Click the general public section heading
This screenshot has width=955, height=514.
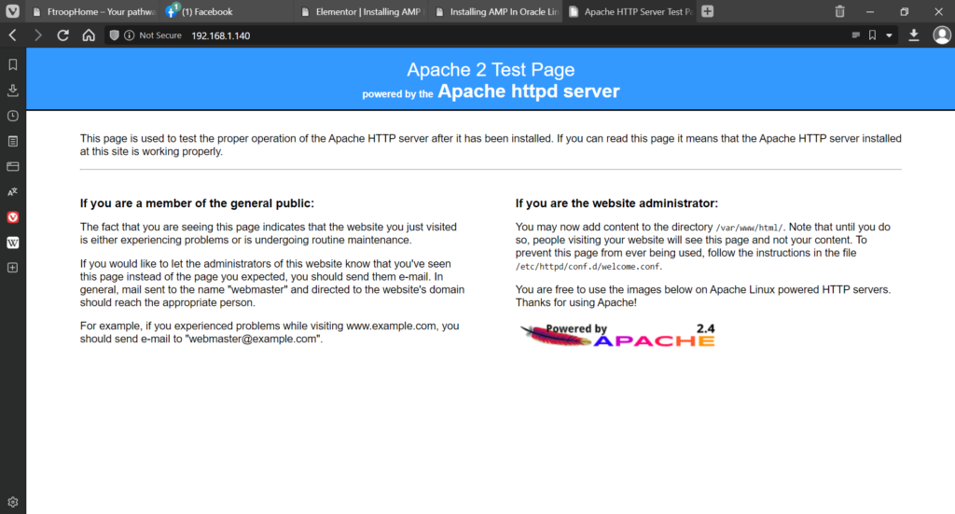pos(197,203)
